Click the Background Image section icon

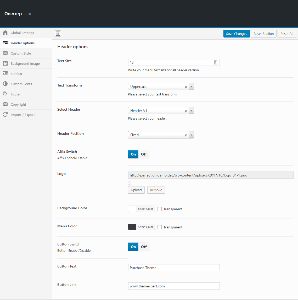pos(5,63)
